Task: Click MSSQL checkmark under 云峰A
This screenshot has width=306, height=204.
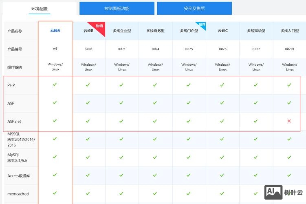Action: (55, 139)
